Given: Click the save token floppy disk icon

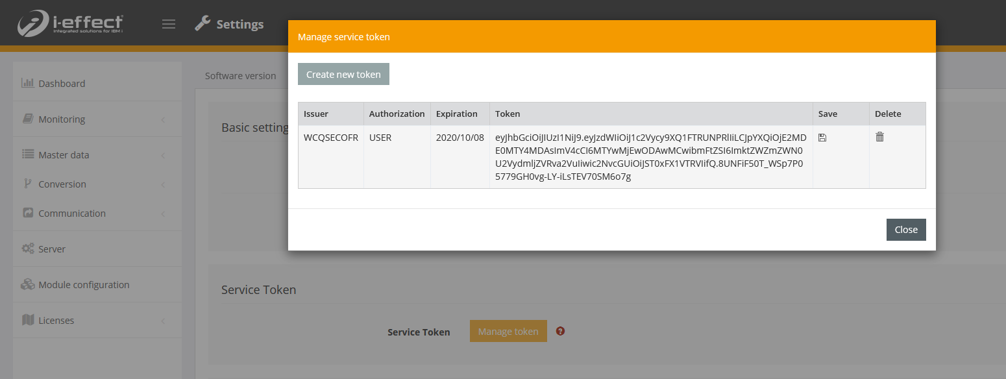Looking at the screenshot, I should point(822,138).
